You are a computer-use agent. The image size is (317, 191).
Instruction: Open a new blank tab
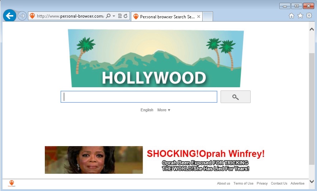(x=208, y=17)
